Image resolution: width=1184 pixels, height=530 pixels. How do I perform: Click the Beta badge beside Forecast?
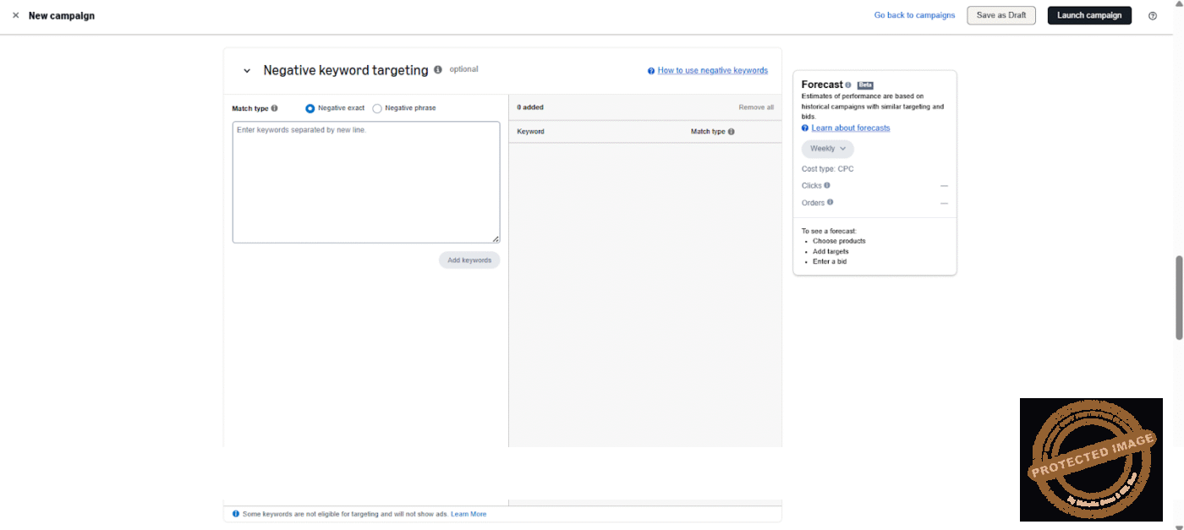coord(865,85)
